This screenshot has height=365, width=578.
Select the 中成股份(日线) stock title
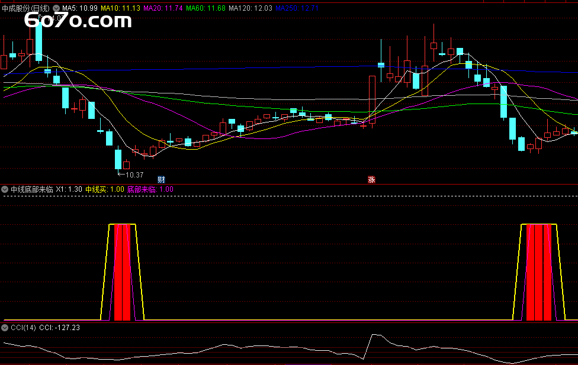[x=25, y=8]
